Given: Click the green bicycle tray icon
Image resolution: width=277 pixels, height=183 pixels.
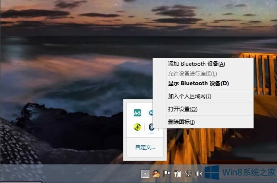Looking at the screenshot, I should [x=137, y=113].
